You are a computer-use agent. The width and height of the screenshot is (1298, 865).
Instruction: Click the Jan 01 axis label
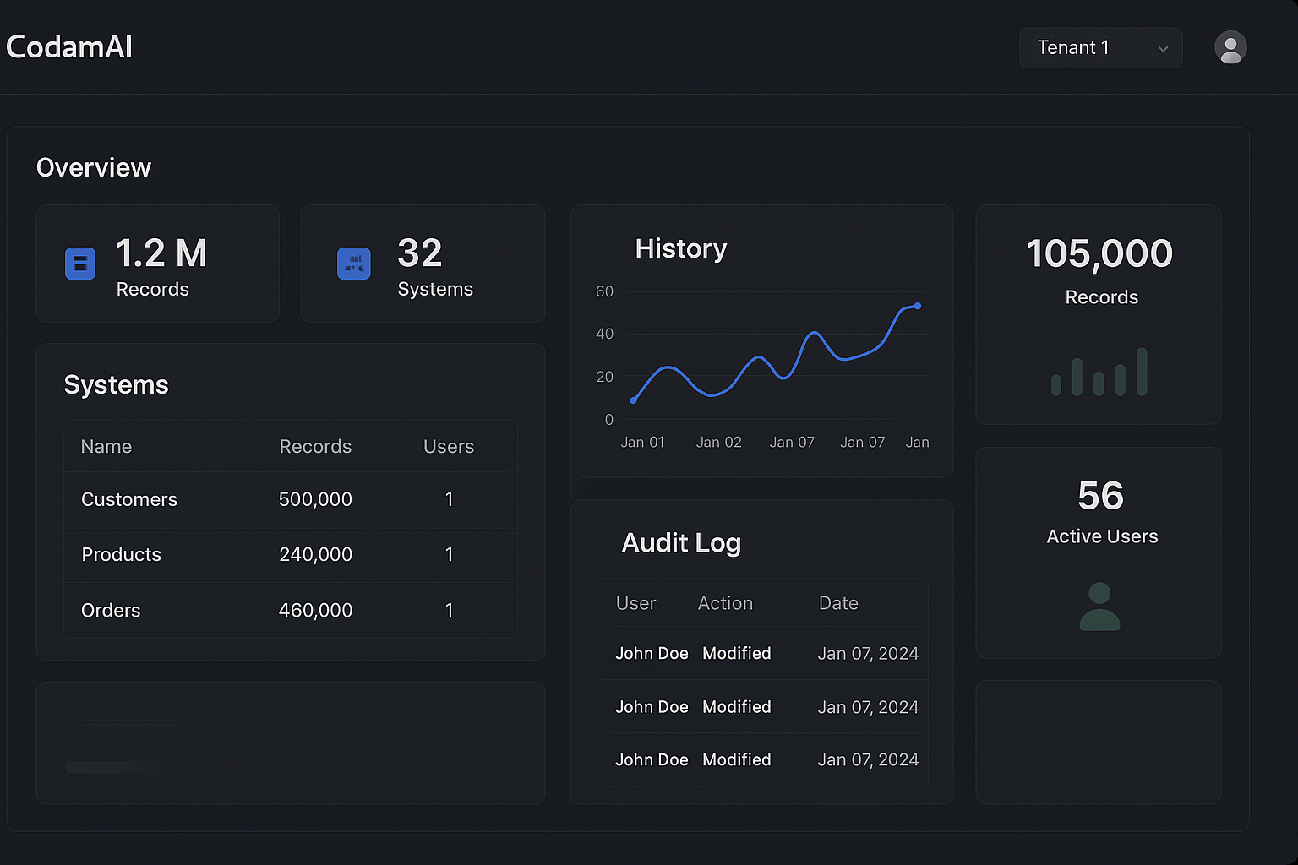tap(642, 442)
